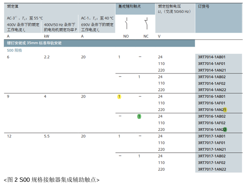Viewport: 252px width, 191px height.
Task: Click the 12 A rated current value
Action: coord(9,136)
